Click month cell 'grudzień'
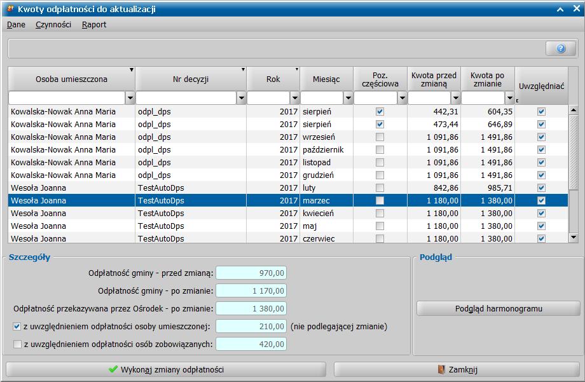The image size is (585, 382). (x=318, y=175)
